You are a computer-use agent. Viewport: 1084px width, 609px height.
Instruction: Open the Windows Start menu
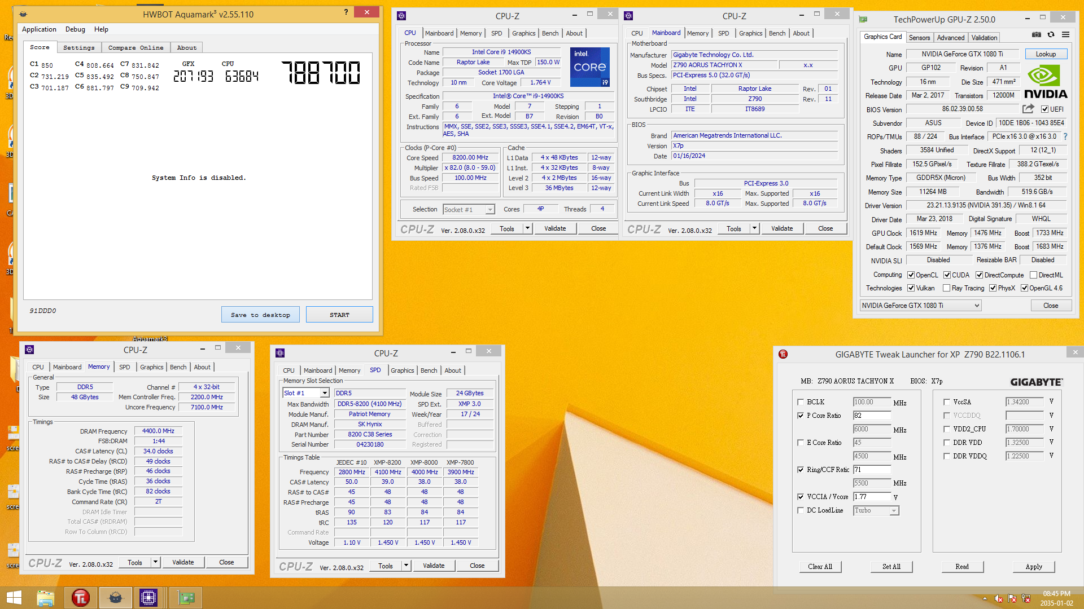point(14,598)
